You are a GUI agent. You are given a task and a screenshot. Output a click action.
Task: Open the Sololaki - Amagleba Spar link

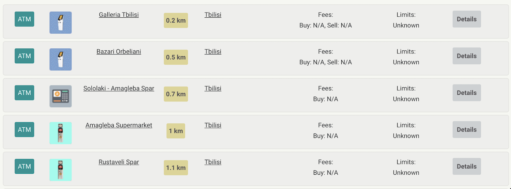(x=119, y=88)
